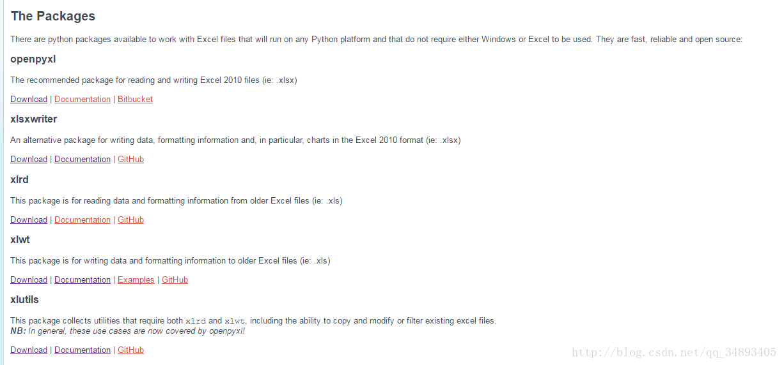Click the openpyxl Download link
Viewport: 784px width, 365px height.
click(x=29, y=99)
